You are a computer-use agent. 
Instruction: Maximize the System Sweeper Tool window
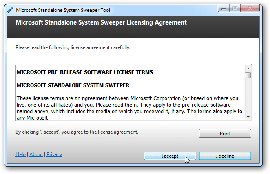(235, 8)
